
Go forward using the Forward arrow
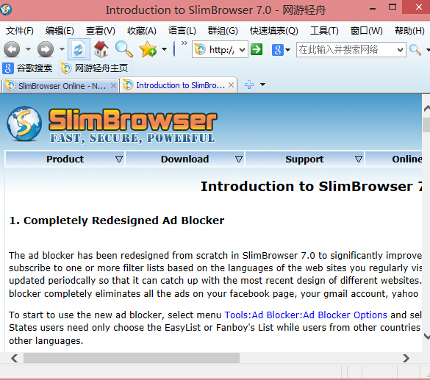click(x=46, y=50)
